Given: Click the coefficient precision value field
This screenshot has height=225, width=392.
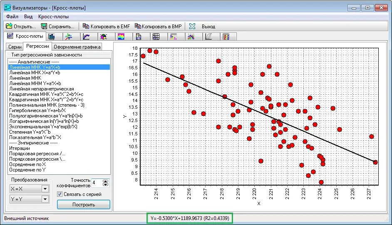Looking at the screenshot, I should click(x=97, y=183).
